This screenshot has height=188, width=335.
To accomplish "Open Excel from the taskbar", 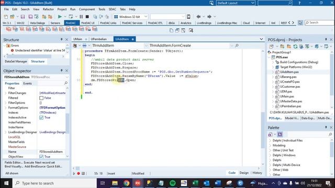I will 195,183.
